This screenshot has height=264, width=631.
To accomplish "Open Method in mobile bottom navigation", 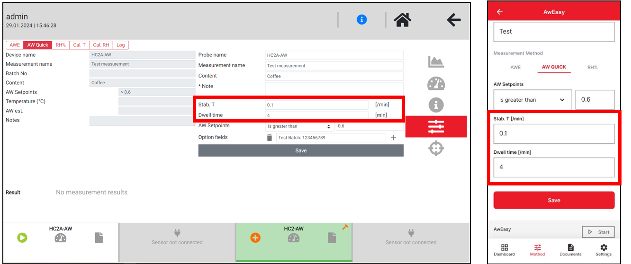I will pyautogui.click(x=537, y=250).
